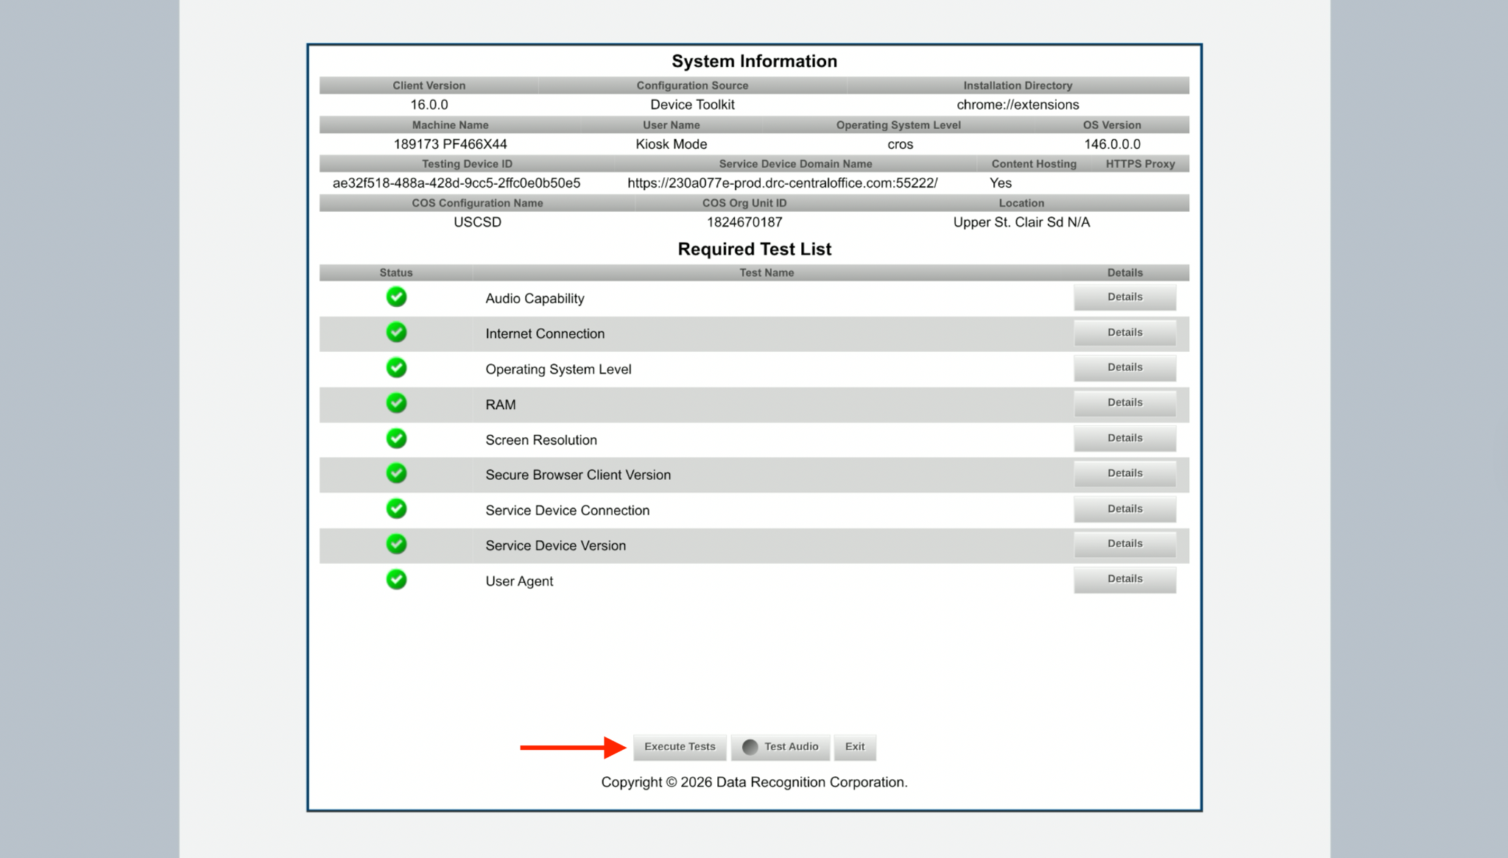Click Screen Resolution green check icon
Image resolution: width=1508 pixels, height=858 pixels.
396,439
